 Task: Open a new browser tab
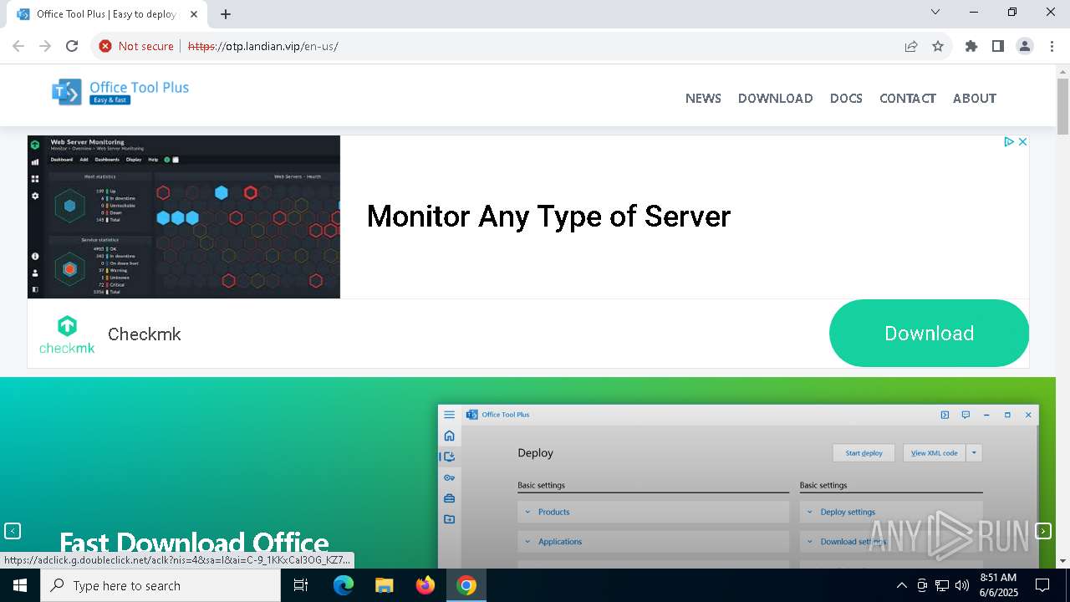(x=226, y=14)
